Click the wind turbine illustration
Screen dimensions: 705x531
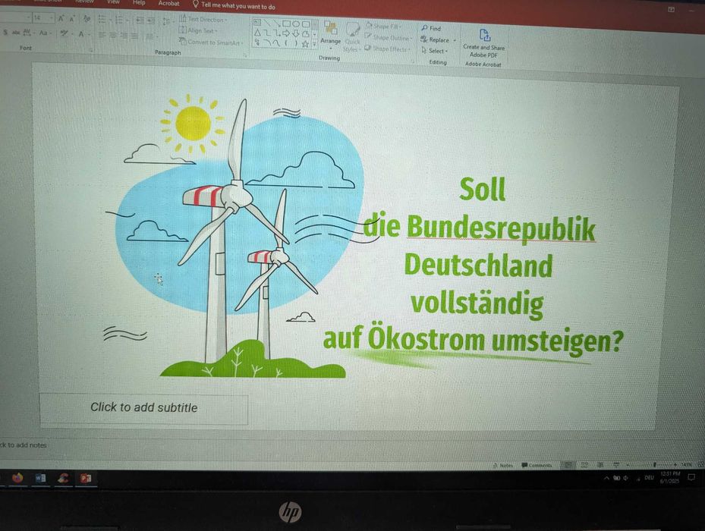[x=234, y=236]
